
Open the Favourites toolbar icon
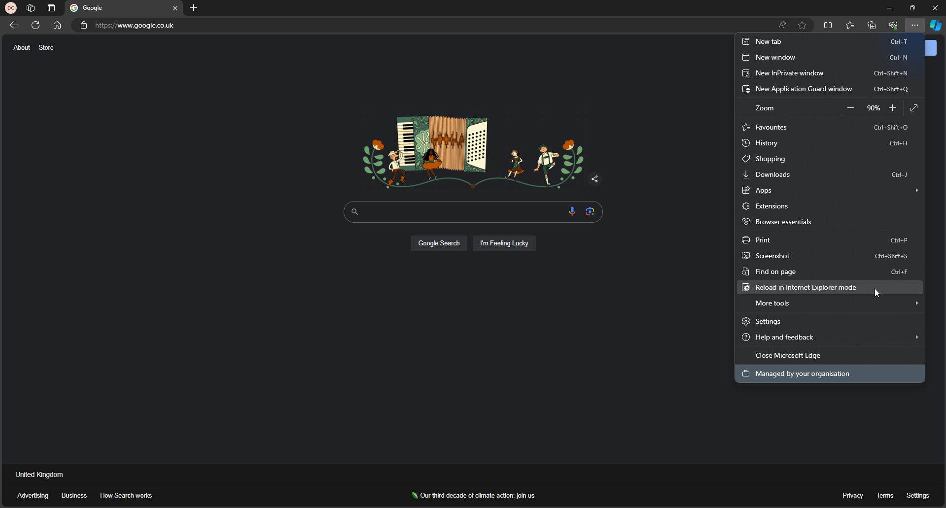tap(850, 25)
